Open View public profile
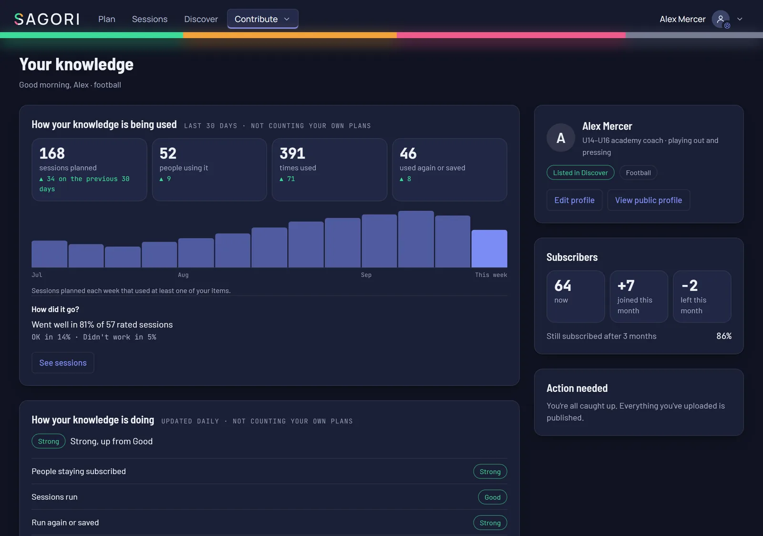The image size is (763, 536). click(649, 200)
